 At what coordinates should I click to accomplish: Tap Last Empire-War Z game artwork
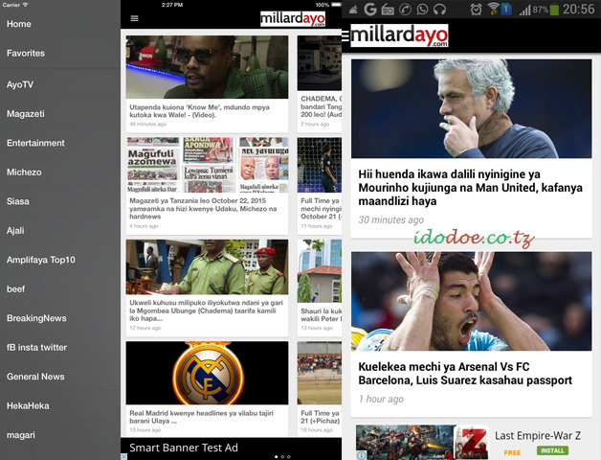(406, 442)
